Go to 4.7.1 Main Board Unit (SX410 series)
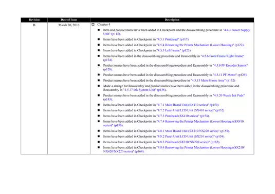Image resolution: width=275 pixels, height=194 pixels. tap(188, 105)
